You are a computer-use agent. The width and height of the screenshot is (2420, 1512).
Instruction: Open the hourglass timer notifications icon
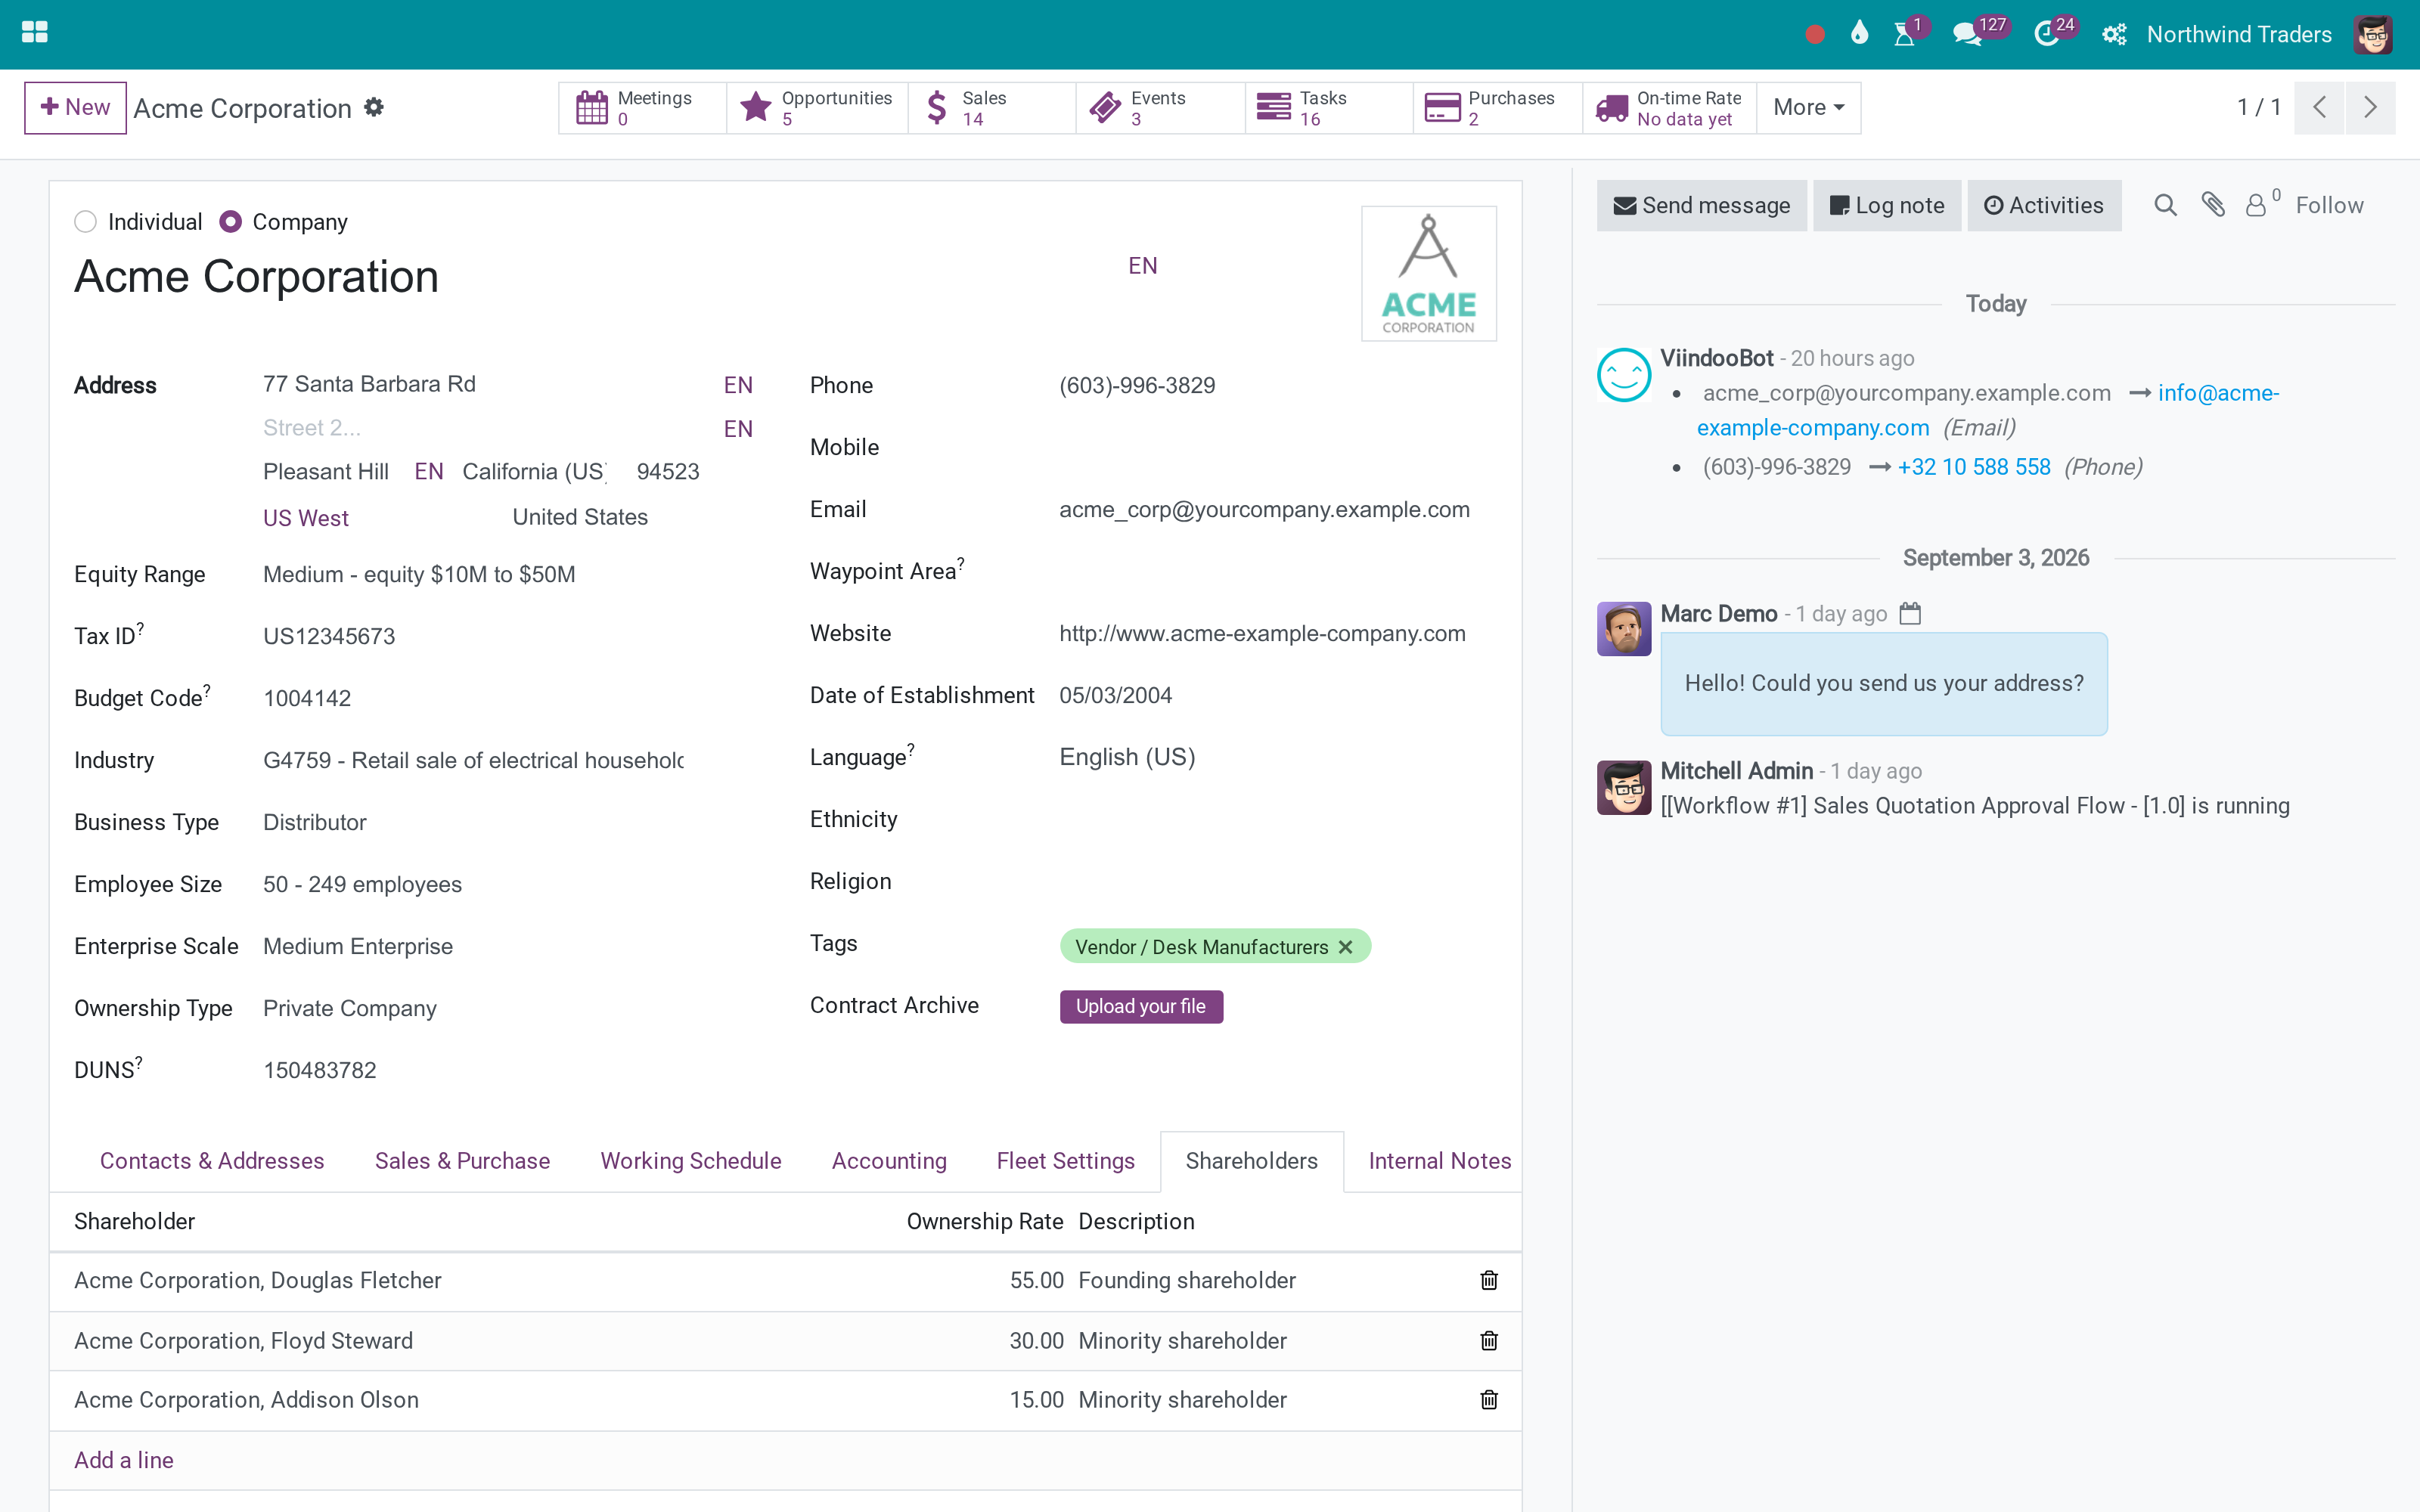click(1904, 35)
